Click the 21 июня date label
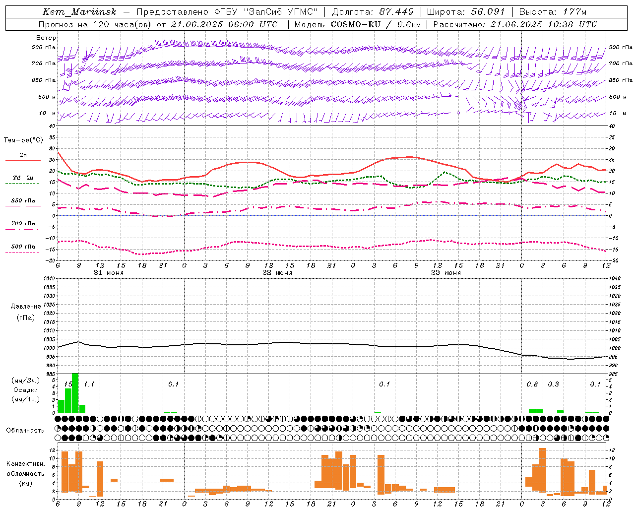The height and width of the screenshot is (508, 635). point(109,273)
